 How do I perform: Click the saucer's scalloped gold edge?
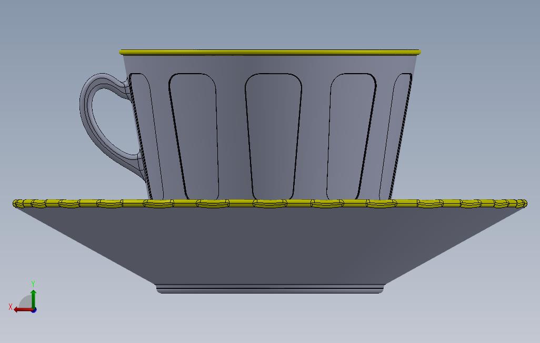(270, 204)
